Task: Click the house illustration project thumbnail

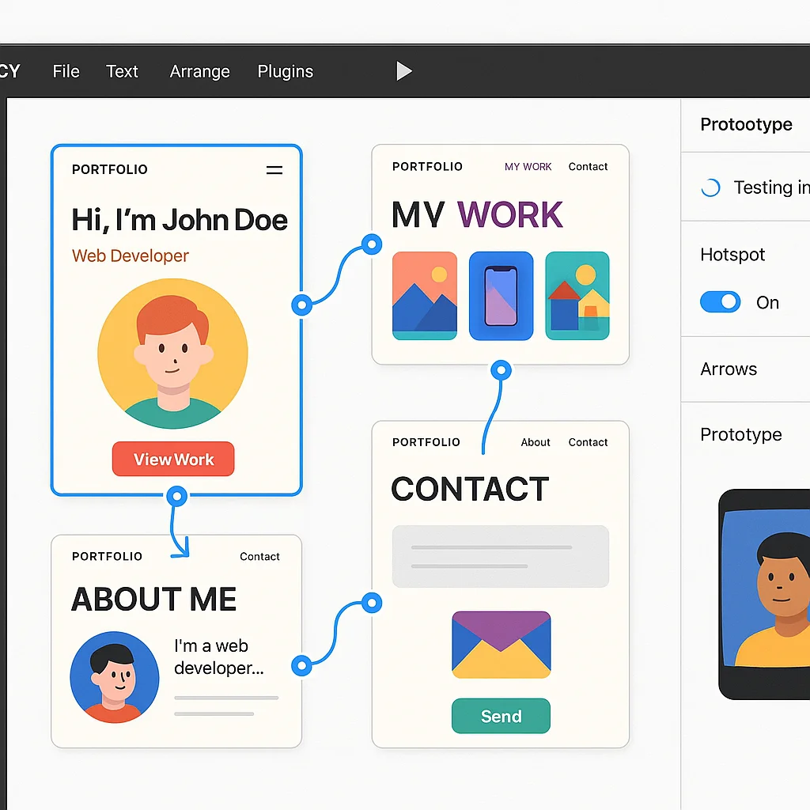Action: point(577,296)
